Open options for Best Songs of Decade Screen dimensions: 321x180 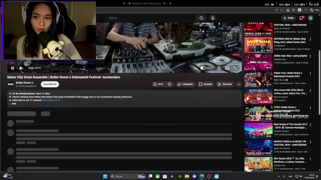[x=310, y=125]
